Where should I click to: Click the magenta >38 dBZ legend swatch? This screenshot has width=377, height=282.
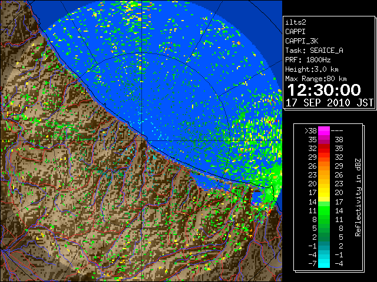[x=324, y=130]
